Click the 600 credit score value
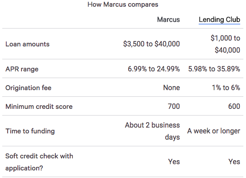 [234, 106]
